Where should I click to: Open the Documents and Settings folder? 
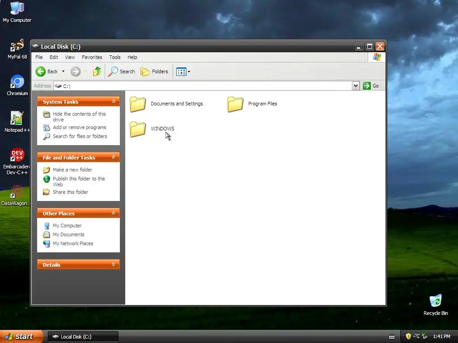point(166,104)
